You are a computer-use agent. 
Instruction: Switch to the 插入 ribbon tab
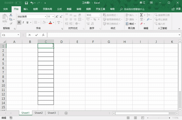tap(26, 9)
